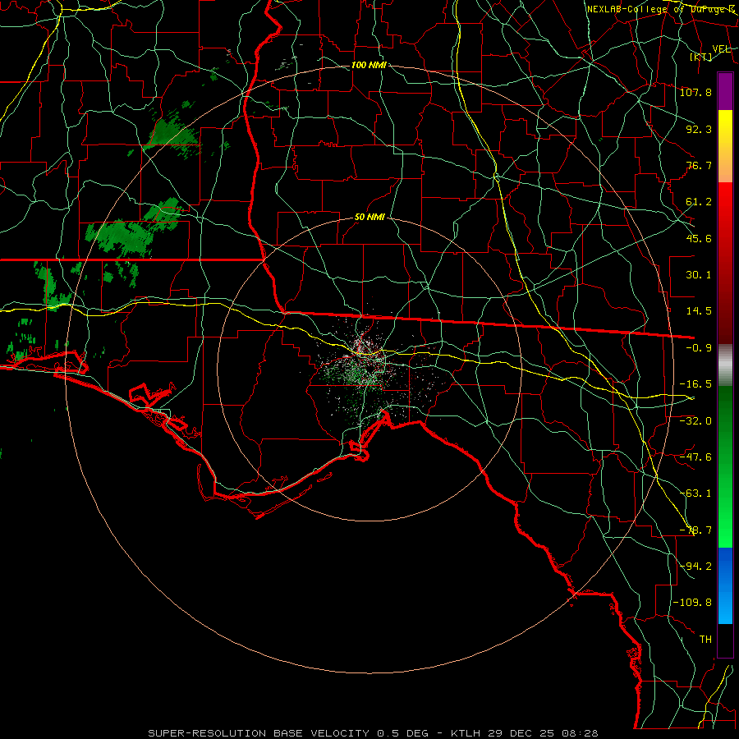Click the blue segment of the velocity color bar
Viewport: 739px width, 739px height.
pyautogui.click(x=725, y=585)
